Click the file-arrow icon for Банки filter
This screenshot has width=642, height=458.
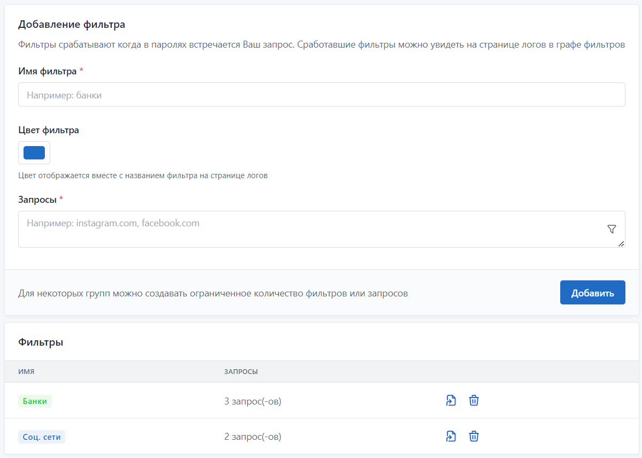point(451,400)
